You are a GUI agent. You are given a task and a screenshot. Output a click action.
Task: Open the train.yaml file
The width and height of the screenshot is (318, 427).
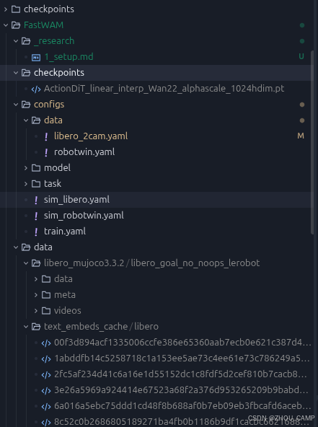point(65,232)
